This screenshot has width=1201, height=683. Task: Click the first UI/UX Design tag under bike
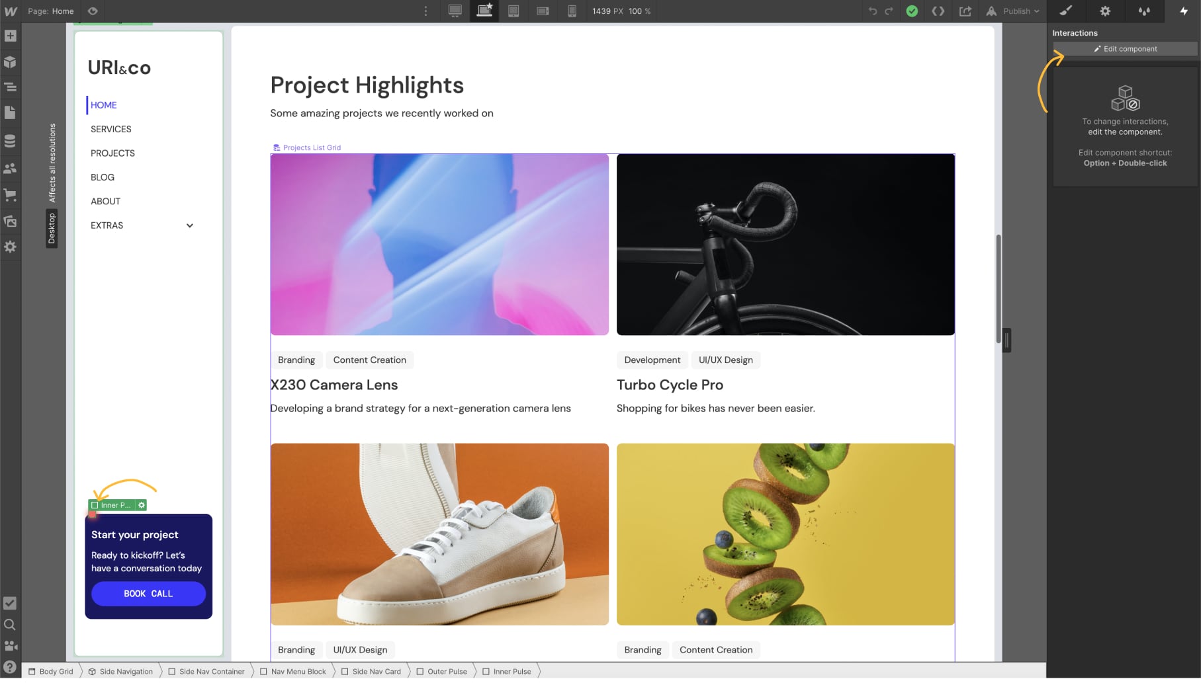pos(726,360)
